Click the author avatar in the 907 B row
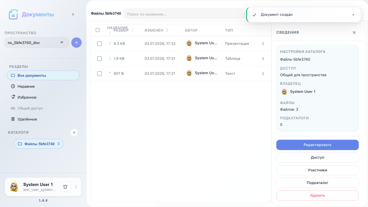This screenshot has width=368, height=207. pyautogui.click(x=189, y=73)
